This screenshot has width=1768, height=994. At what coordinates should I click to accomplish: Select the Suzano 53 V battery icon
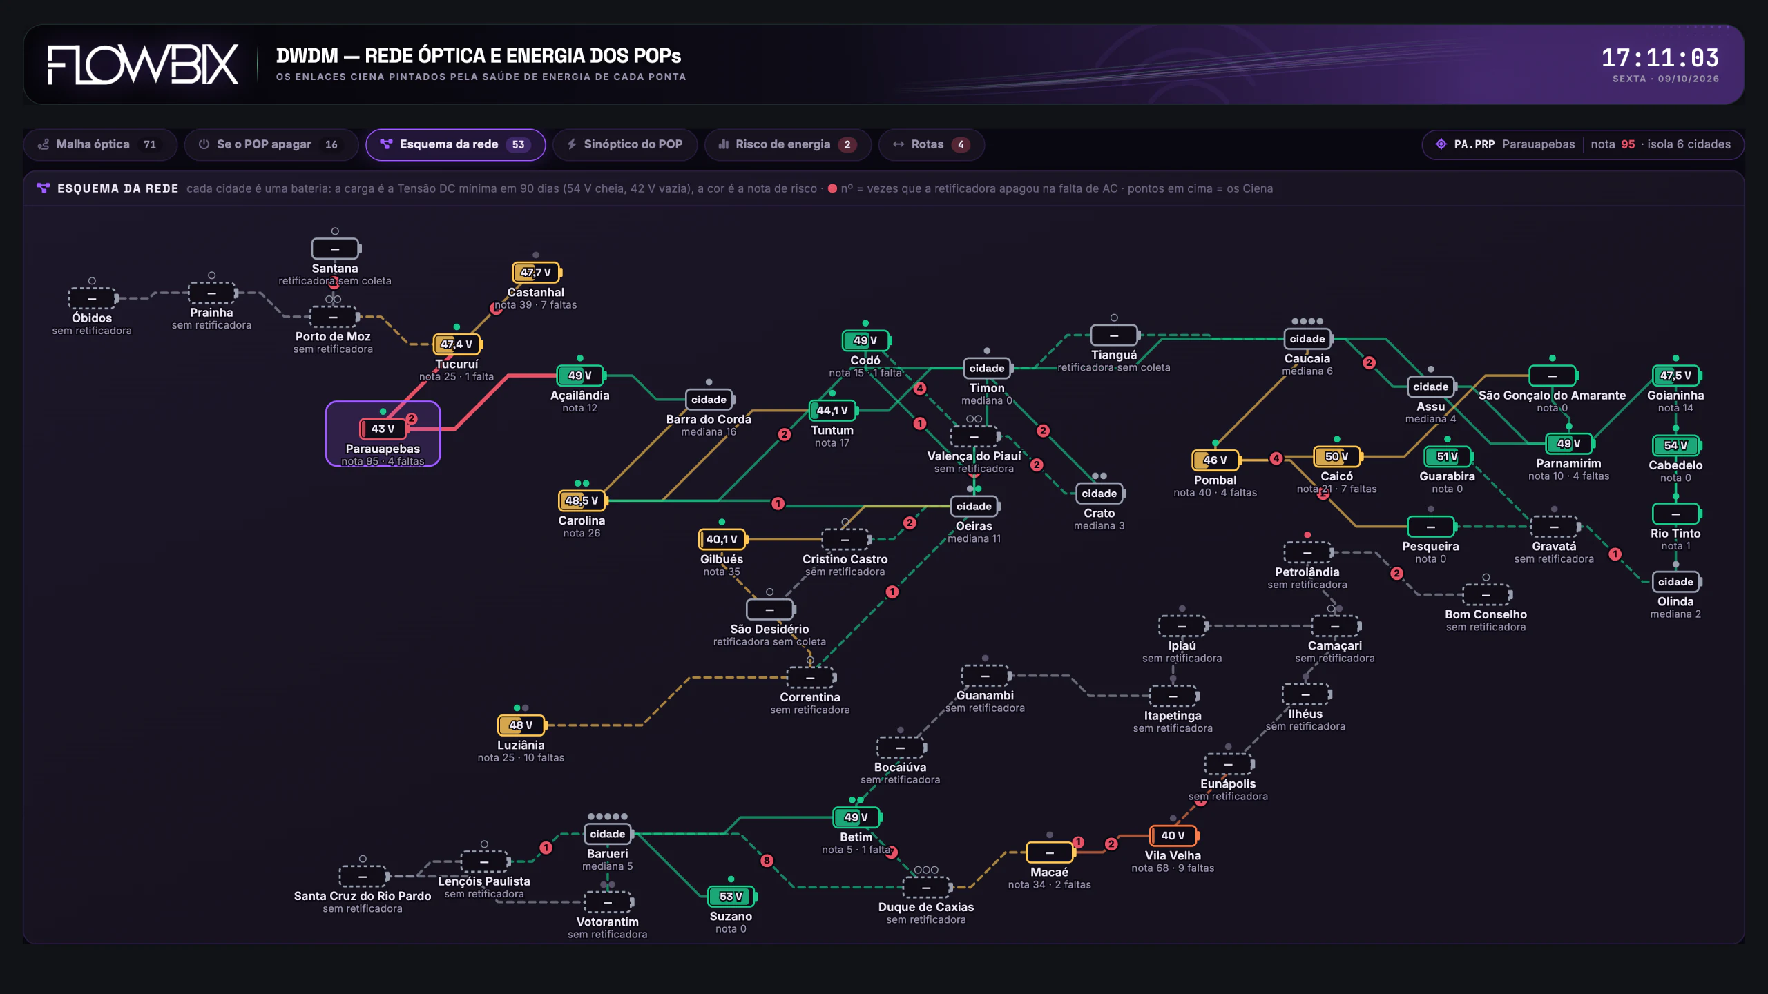click(x=731, y=897)
